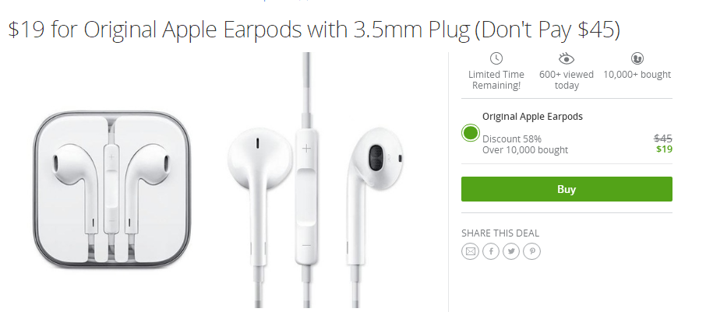Click the crossed-out $45 price
This screenshot has width=706, height=312.
pyautogui.click(x=663, y=138)
